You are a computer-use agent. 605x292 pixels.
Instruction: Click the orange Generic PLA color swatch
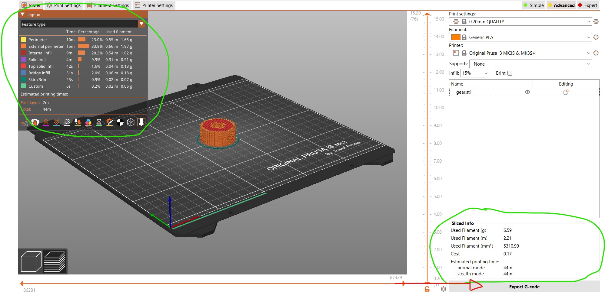[456, 37]
